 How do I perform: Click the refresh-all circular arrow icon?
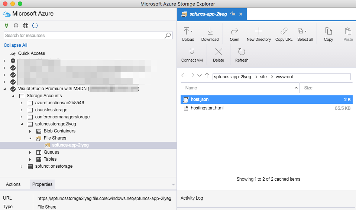pos(35,26)
